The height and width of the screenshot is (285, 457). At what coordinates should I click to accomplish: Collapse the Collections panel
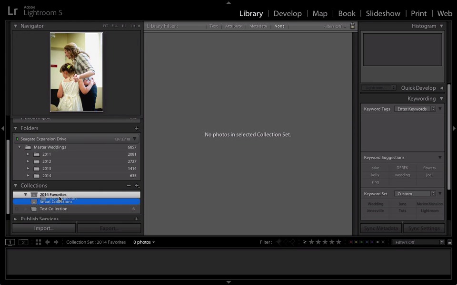[15, 186]
